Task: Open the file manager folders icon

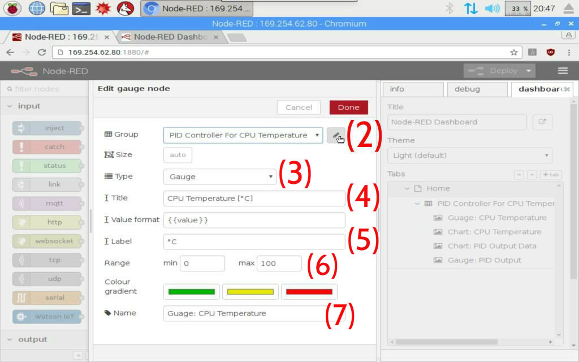Action: [59, 8]
